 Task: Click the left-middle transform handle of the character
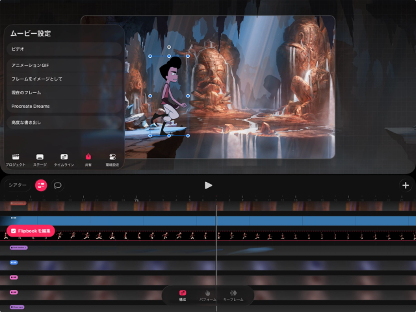(150, 96)
